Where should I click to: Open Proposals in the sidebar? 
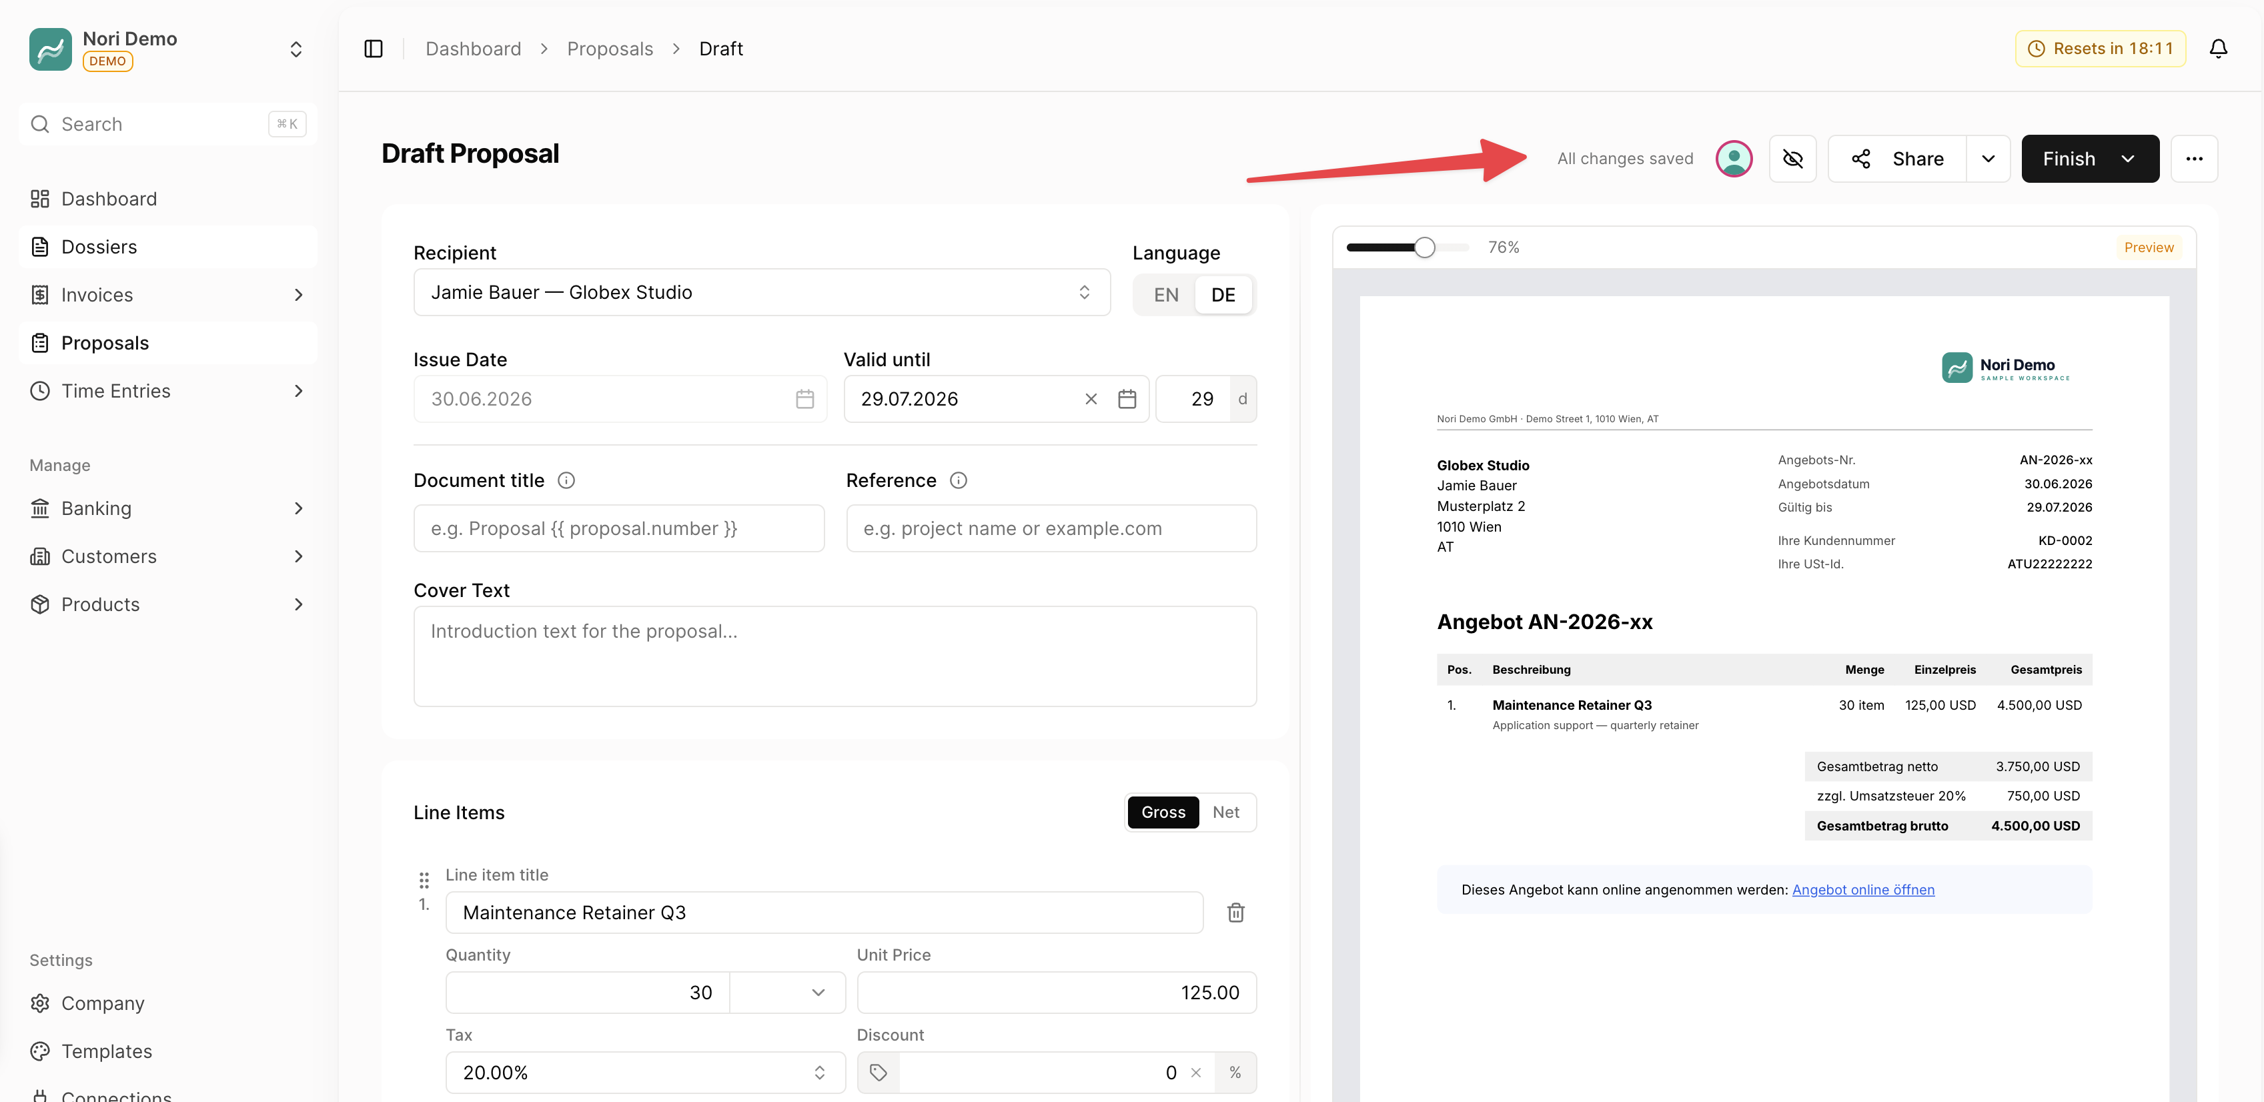[168, 343]
